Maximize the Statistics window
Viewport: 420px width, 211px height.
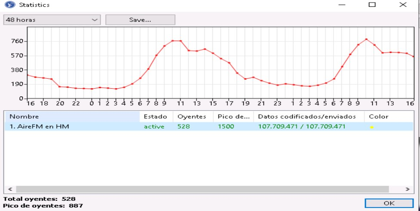tap(372, 5)
